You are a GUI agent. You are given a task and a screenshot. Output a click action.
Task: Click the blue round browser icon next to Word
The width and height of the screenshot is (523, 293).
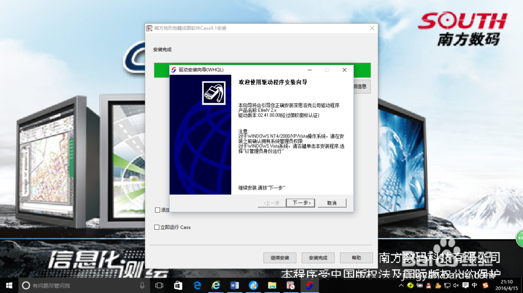click(x=253, y=285)
